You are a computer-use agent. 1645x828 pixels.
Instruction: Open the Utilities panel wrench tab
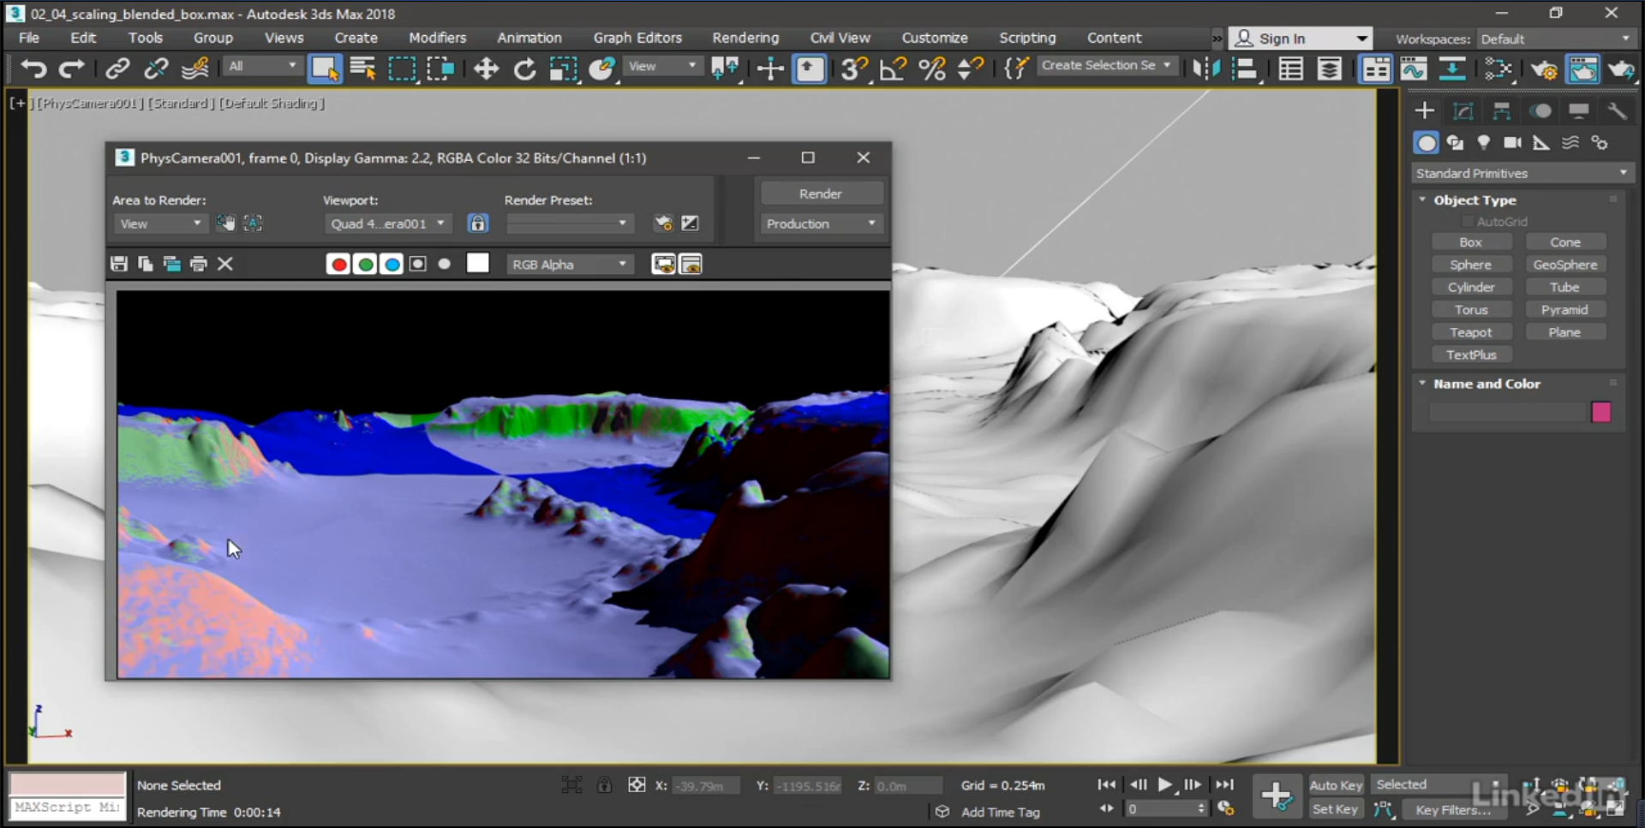click(1617, 110)
